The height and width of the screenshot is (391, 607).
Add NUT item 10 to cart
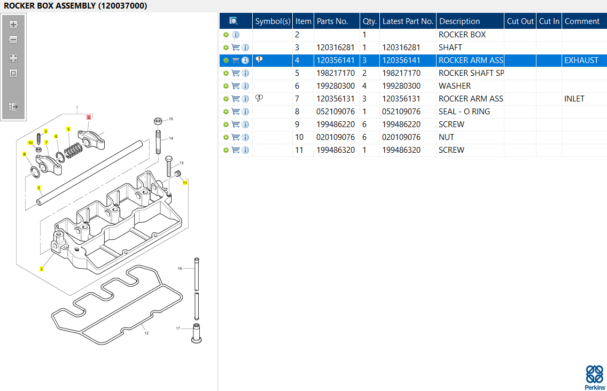(236, 137)
